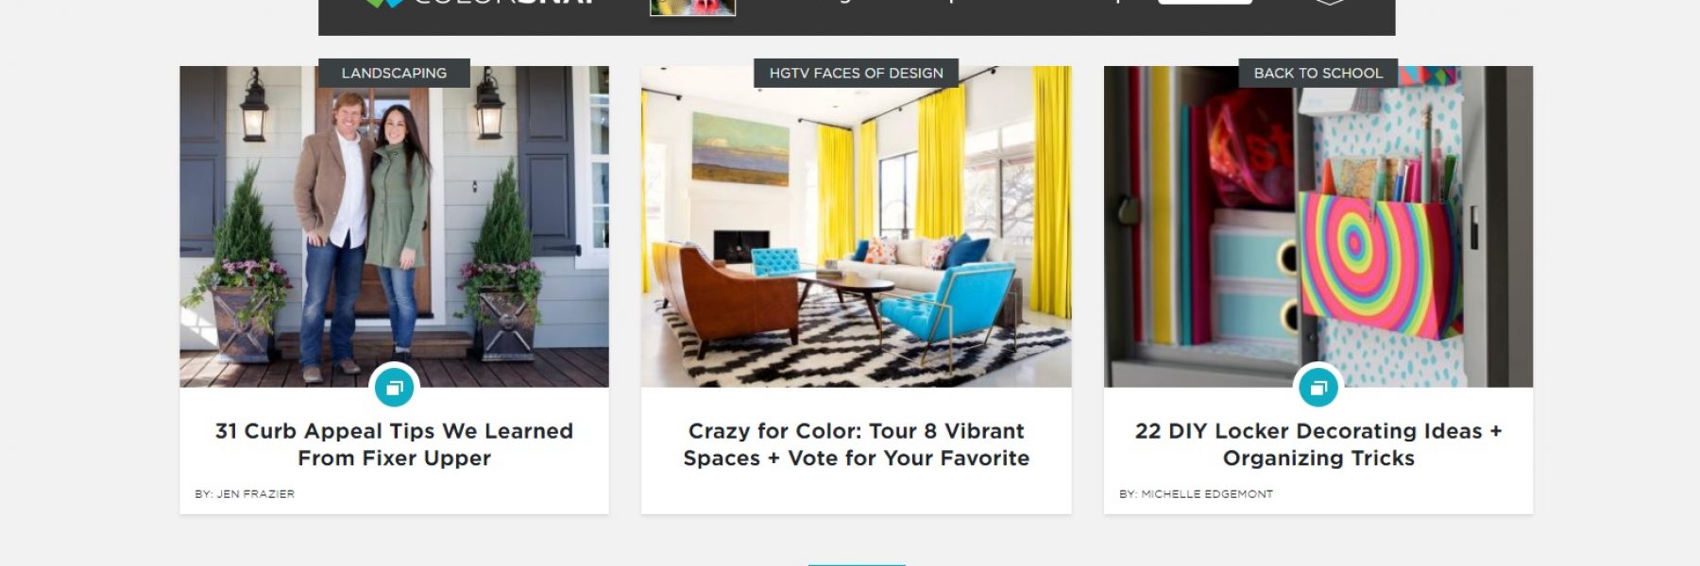
Task: Open the photo gallery icon on Curb Appeal card
Action: pyautogui.click(x=394, y=387)
